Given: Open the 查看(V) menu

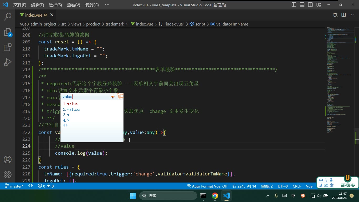Looking at the screenshot, I should pos(74,5).
